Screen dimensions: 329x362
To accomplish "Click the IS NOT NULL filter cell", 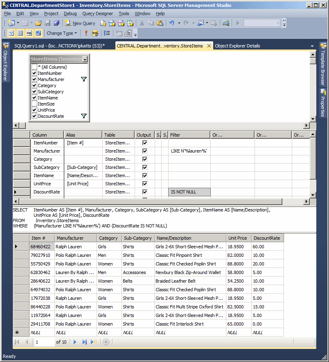I will [x=189, y=192].
